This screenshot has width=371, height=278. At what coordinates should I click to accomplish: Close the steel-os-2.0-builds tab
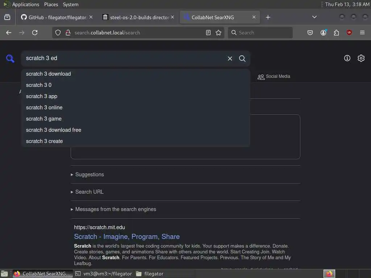(172, 17)
